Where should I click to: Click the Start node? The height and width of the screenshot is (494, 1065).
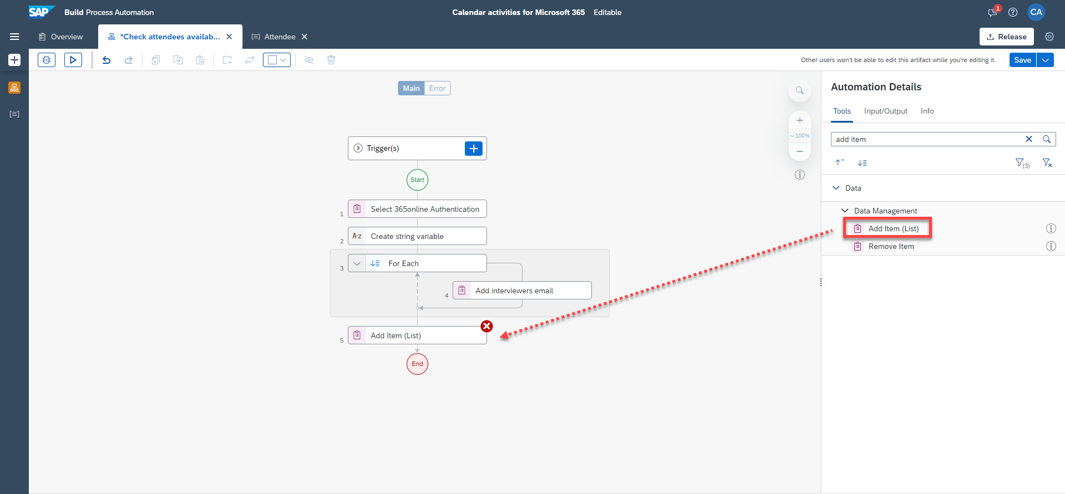click(x=417, y=180)
